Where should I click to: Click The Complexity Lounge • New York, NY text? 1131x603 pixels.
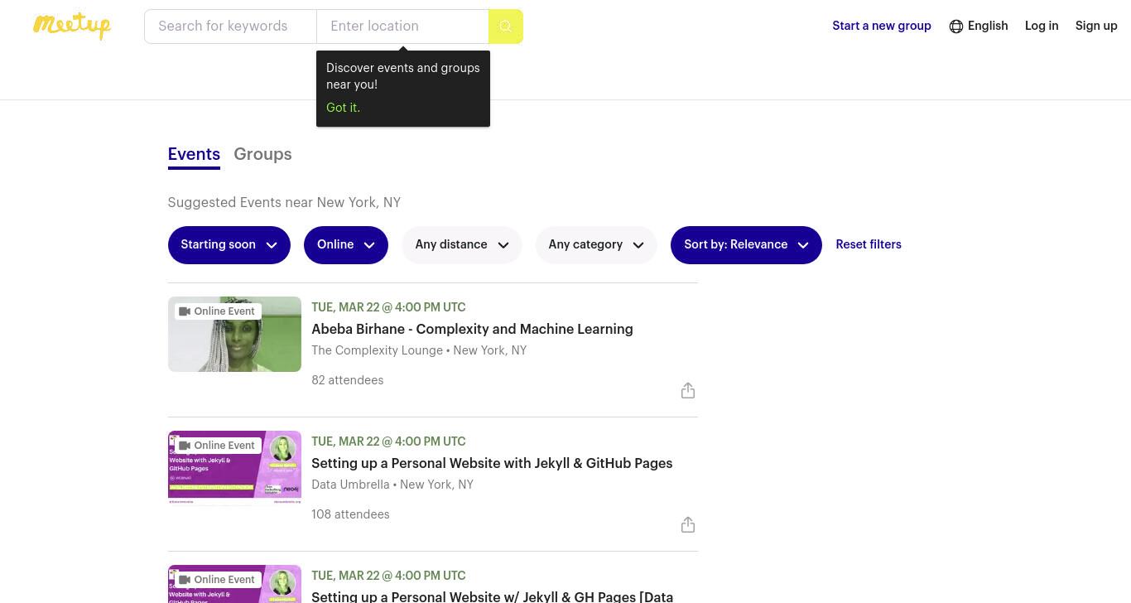coord(419,350)
